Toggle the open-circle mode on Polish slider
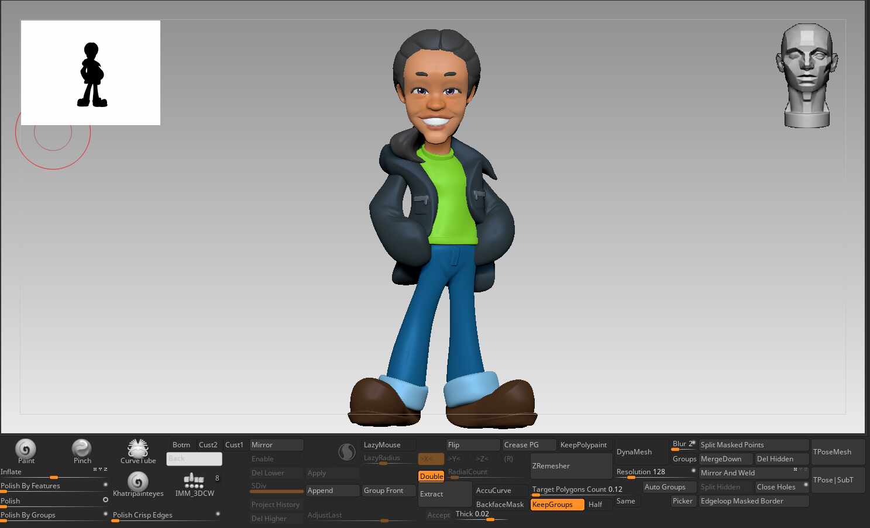870x528 pixels. [x=105, y=500]
